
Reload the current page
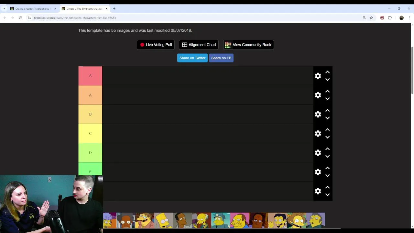[x=20, y=18]
